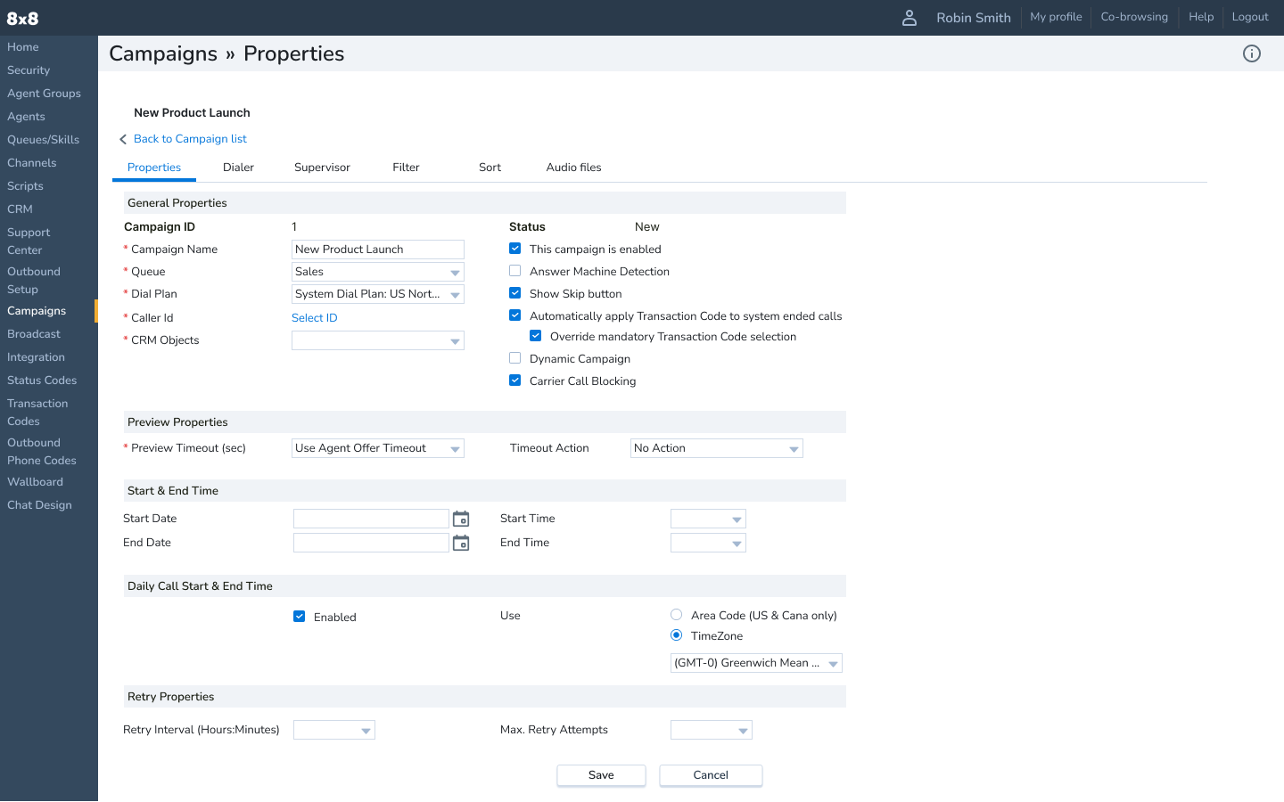Toggle Carrier Call Blocking checkbox
Image resolution: width=1284 pixels, height=802 pixels.
(515, 381)
